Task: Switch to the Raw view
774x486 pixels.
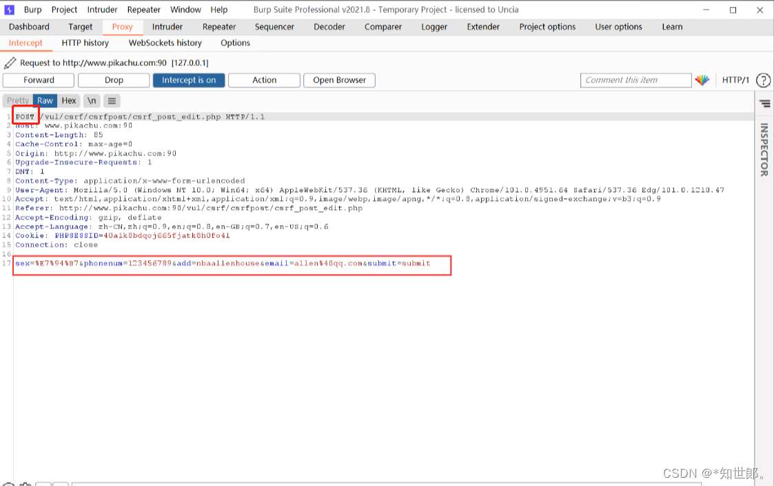Action: click(45, 101)
